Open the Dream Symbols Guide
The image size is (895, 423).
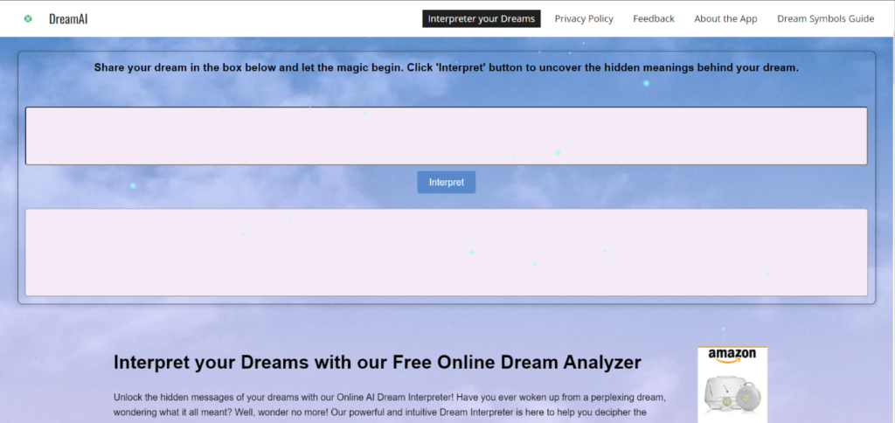pyautogui.click(x=825, y=18)
